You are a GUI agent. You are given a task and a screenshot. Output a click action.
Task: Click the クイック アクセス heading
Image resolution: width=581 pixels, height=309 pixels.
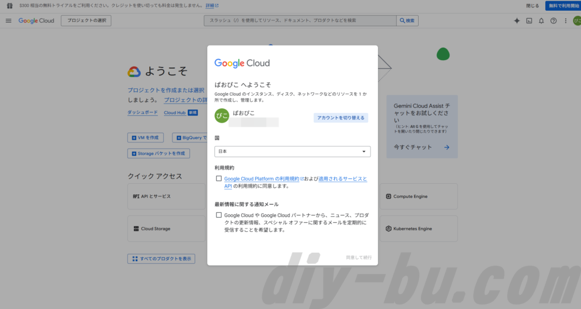pos(155,176)
